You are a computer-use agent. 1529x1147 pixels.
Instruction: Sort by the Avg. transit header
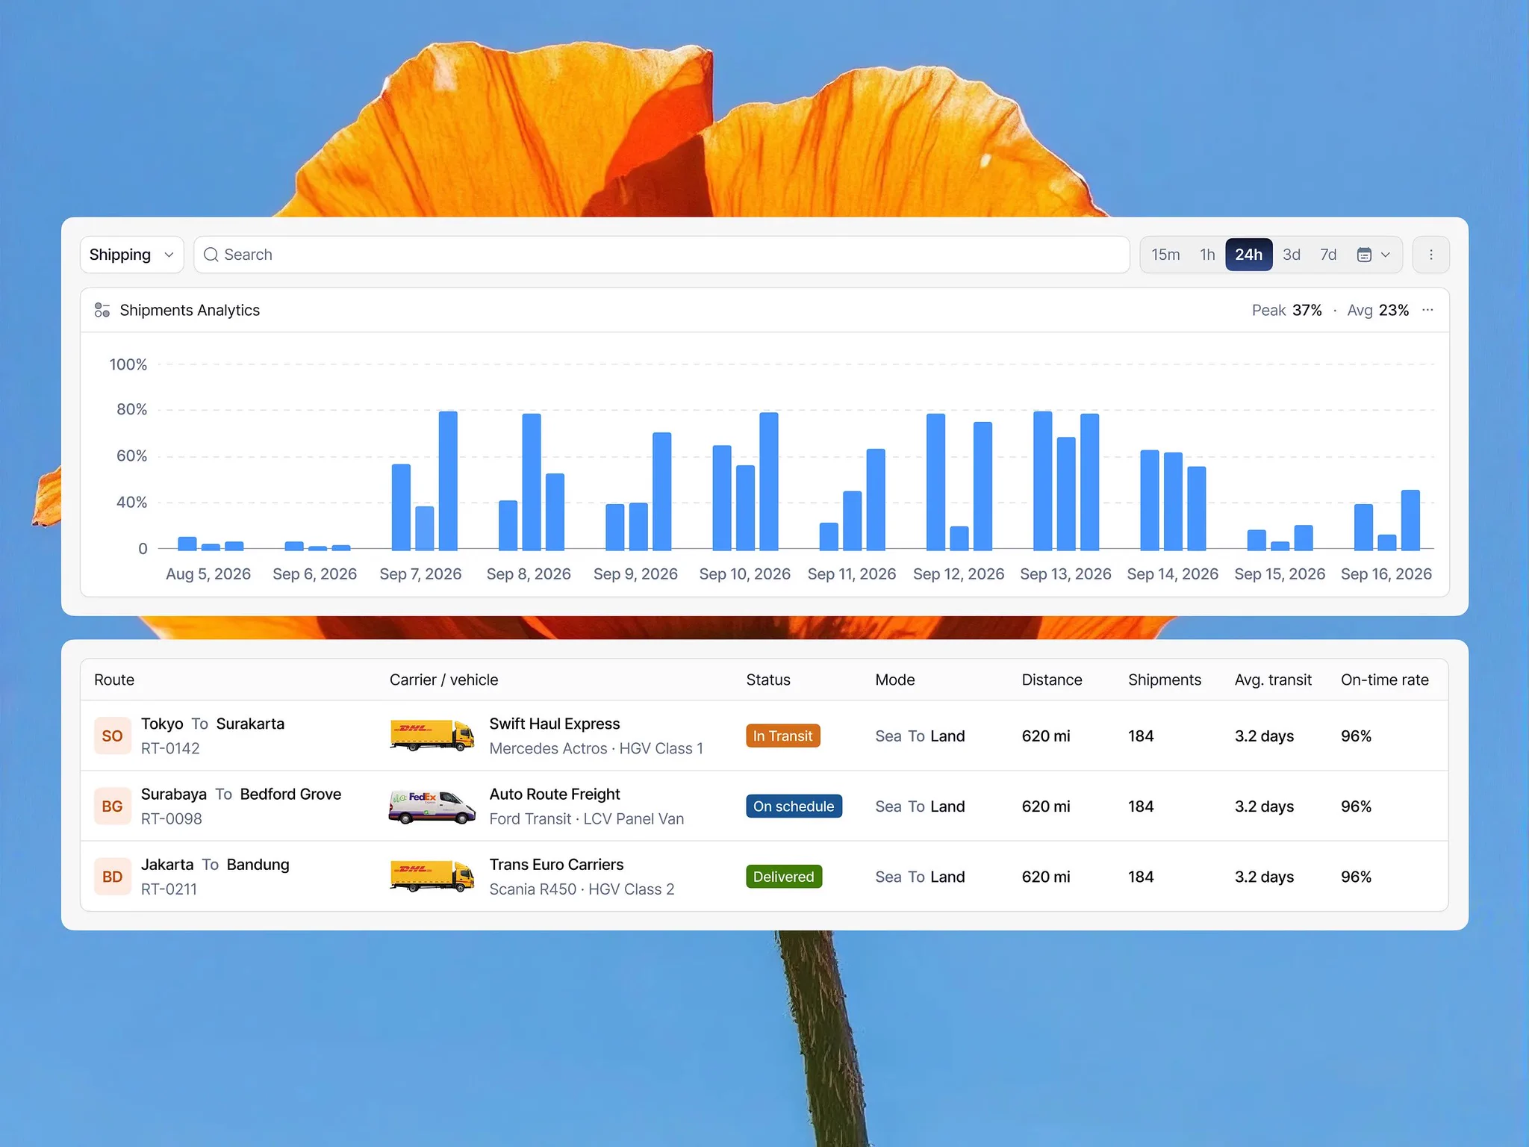tap(1273, 680)
